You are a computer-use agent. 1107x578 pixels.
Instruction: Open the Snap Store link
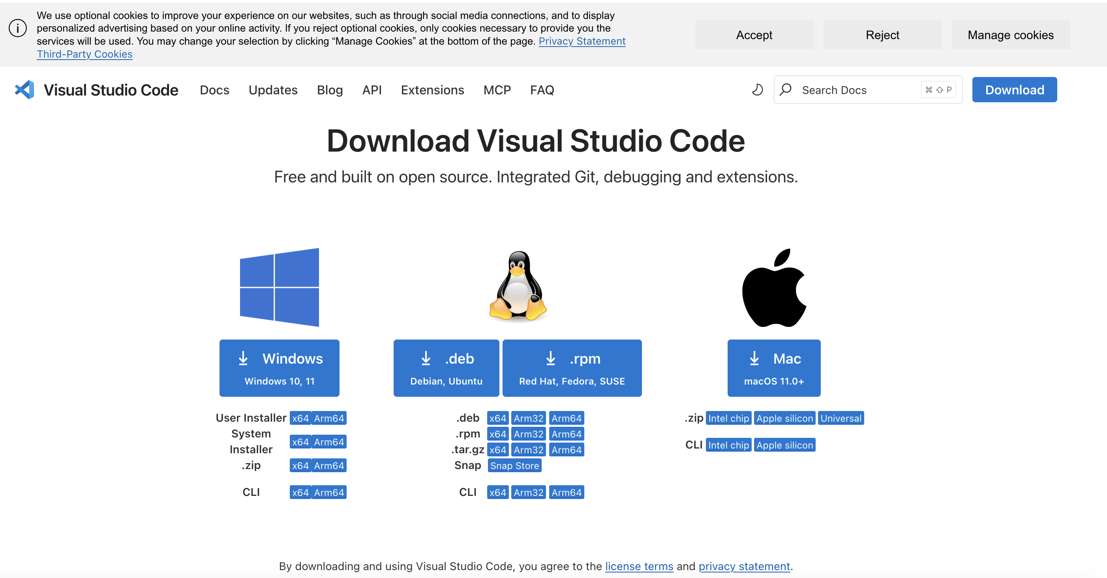point(514,465)
